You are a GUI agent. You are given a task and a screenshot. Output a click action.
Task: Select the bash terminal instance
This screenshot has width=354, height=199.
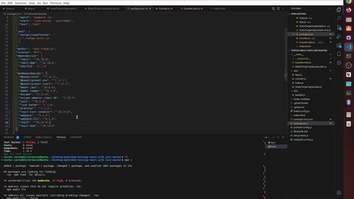(x=276, y=146)
